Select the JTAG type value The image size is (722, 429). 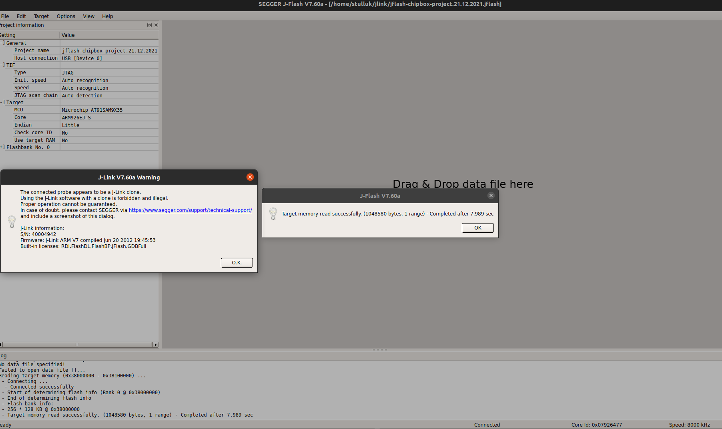pos(109,73)
